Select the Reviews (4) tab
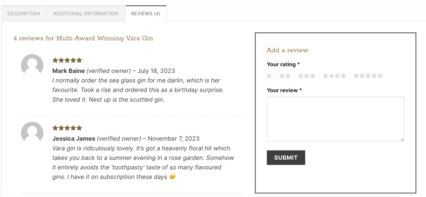This screenshot has height=197, width=426. (x=146, y=13)
